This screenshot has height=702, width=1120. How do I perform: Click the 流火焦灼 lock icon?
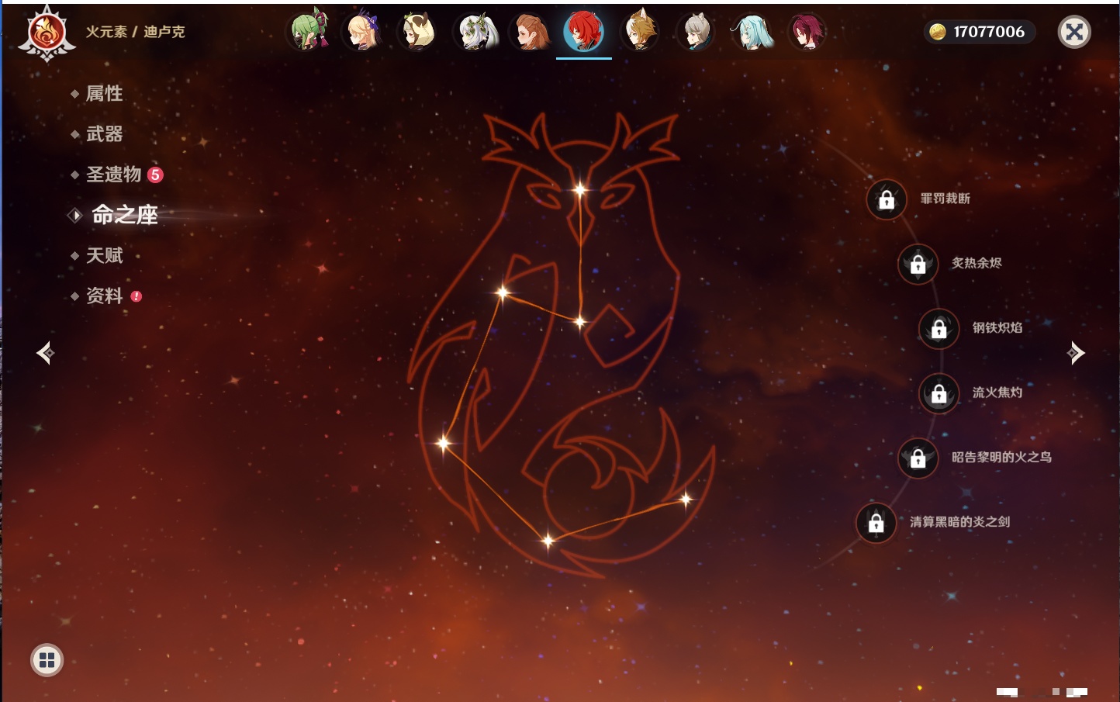[x=939, y=393]
